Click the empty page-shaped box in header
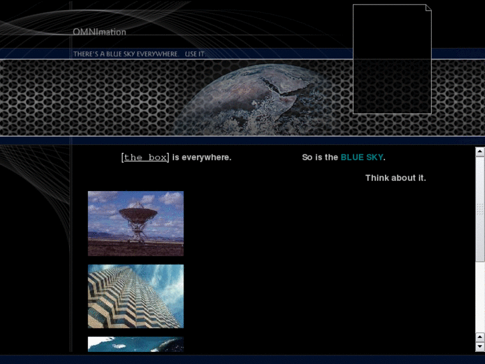Screen dimensions: 485x364 pos(392,59)
